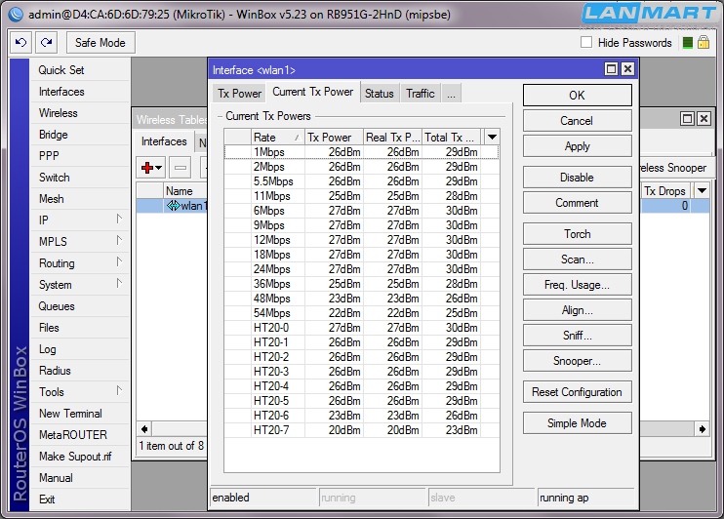Click the Undo arrow icon
Viewport: 724px width, 519px height.
coord(20,43)
